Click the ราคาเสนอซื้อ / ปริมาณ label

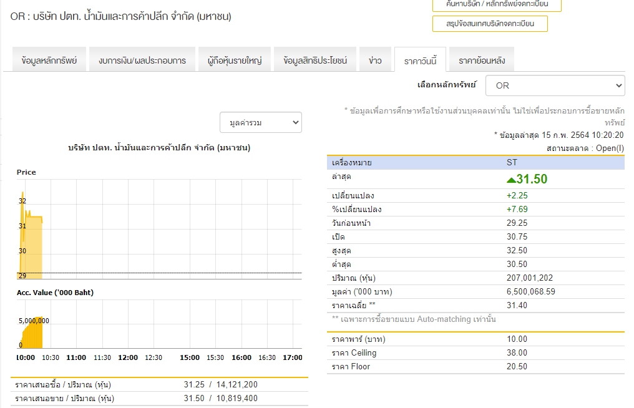pos(63,384)
